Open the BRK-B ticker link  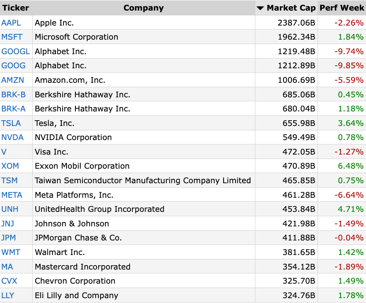(x=14, y=95)
